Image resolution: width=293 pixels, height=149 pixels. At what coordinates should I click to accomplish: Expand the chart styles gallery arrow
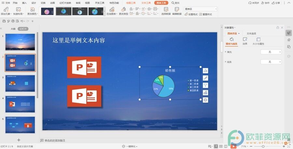click(105, 11)
